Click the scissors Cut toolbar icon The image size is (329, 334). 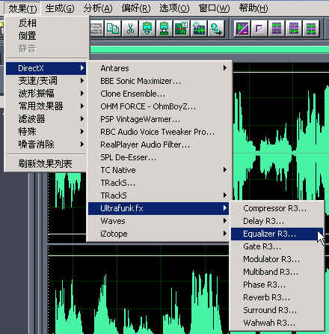pos(130,28)
